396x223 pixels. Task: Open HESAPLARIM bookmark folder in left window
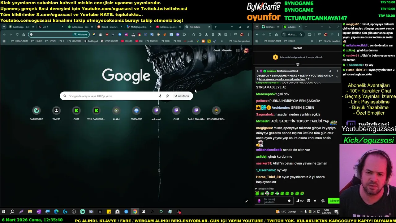[x=19, y=41]
